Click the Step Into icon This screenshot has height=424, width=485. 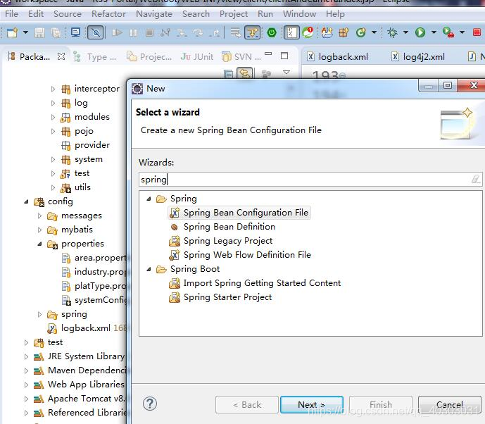[182, 32]
